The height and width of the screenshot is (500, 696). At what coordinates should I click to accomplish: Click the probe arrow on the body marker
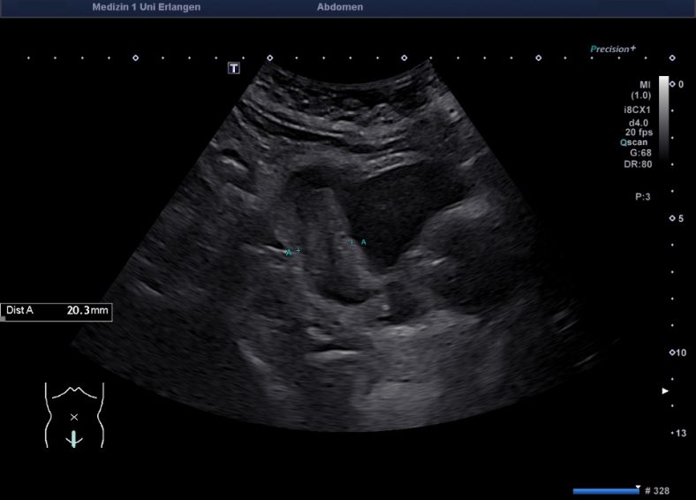point(74,437)
